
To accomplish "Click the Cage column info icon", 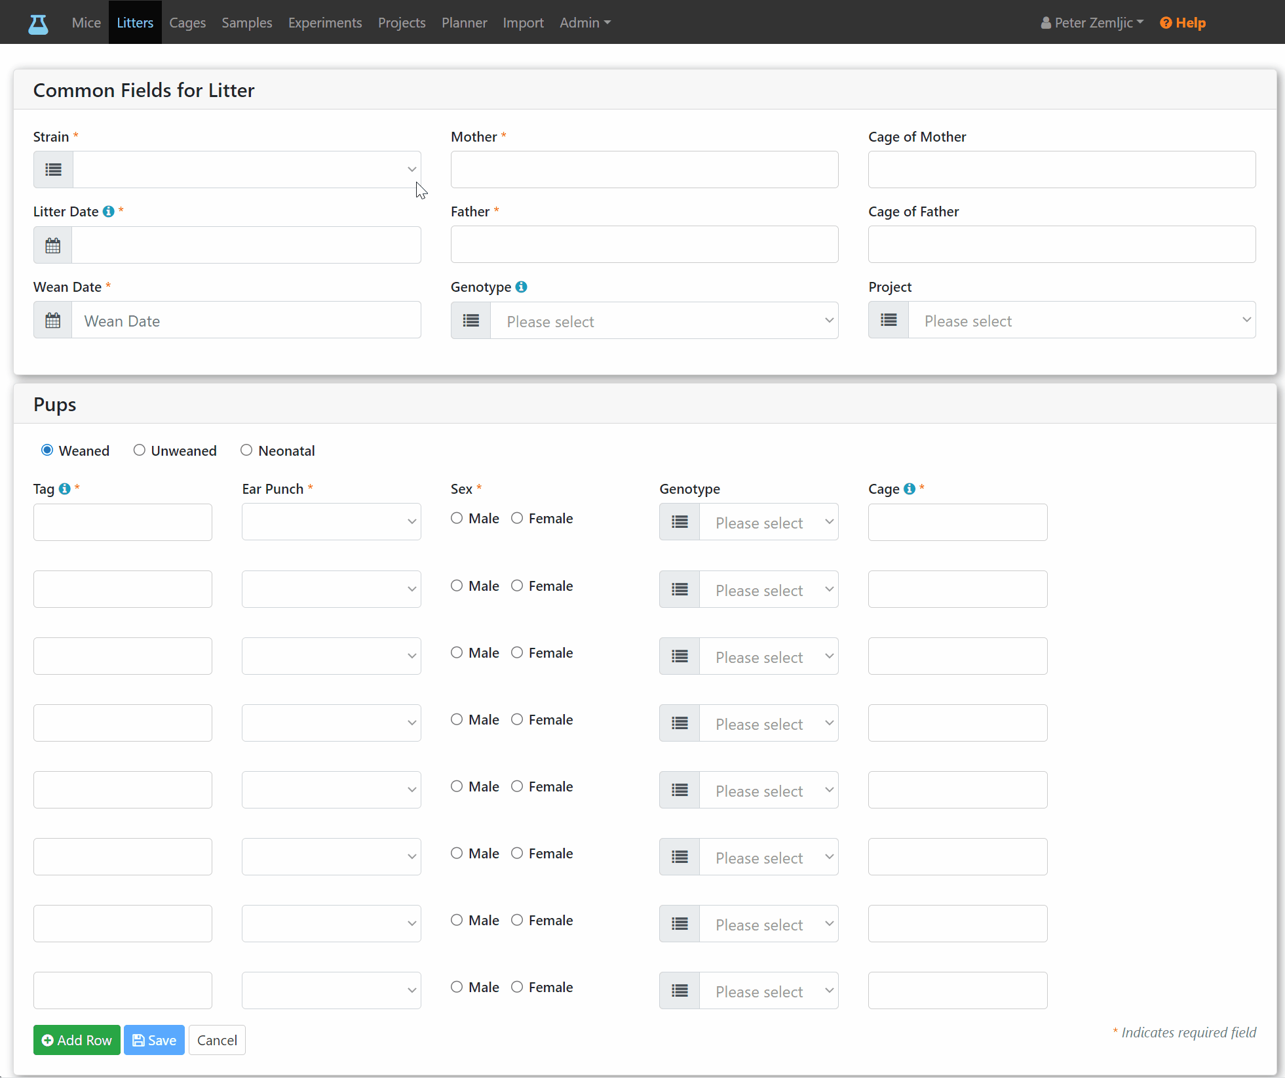I will pyautogui.click(x=910, y=489).
